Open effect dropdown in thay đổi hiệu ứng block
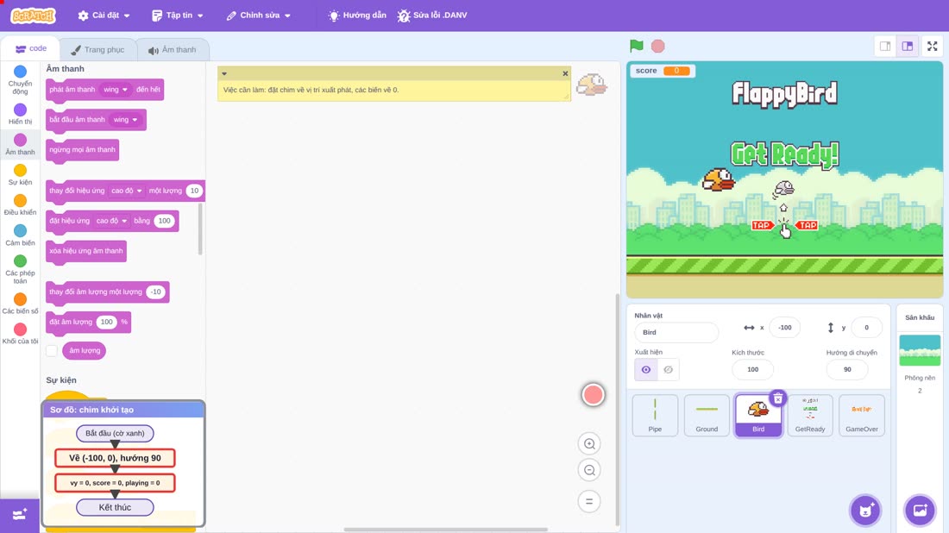This screenshot has height=533, width=949. point(127,191)
